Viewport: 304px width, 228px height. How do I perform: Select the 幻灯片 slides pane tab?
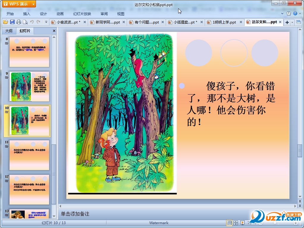(25, 31)
